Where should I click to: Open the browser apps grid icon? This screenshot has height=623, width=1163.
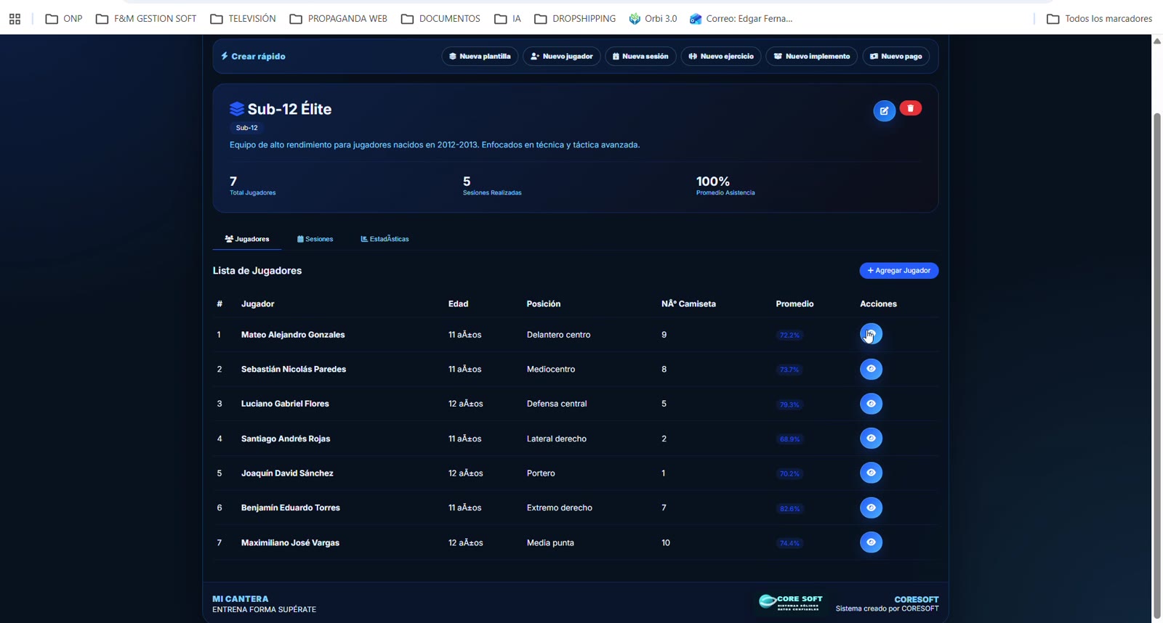click(15, 19)
